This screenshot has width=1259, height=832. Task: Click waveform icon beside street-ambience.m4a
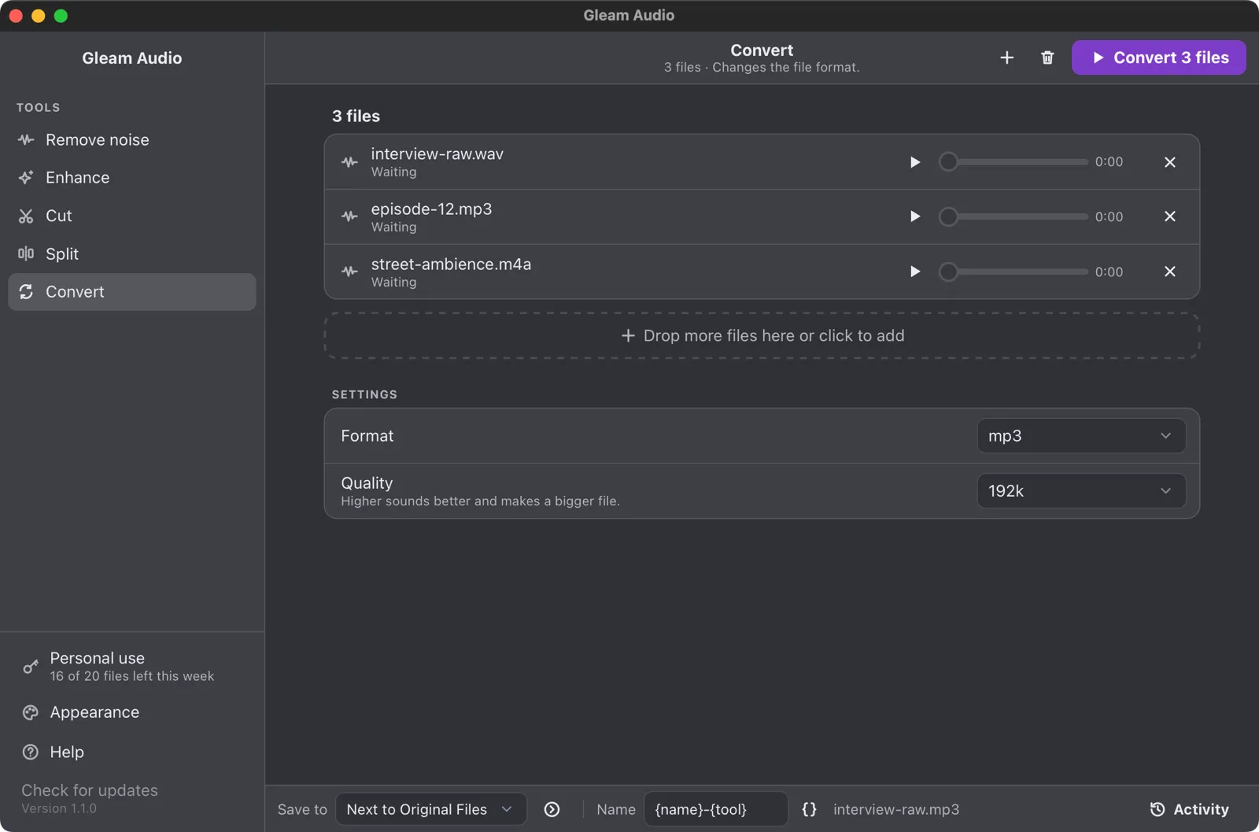tap(349, 272)
